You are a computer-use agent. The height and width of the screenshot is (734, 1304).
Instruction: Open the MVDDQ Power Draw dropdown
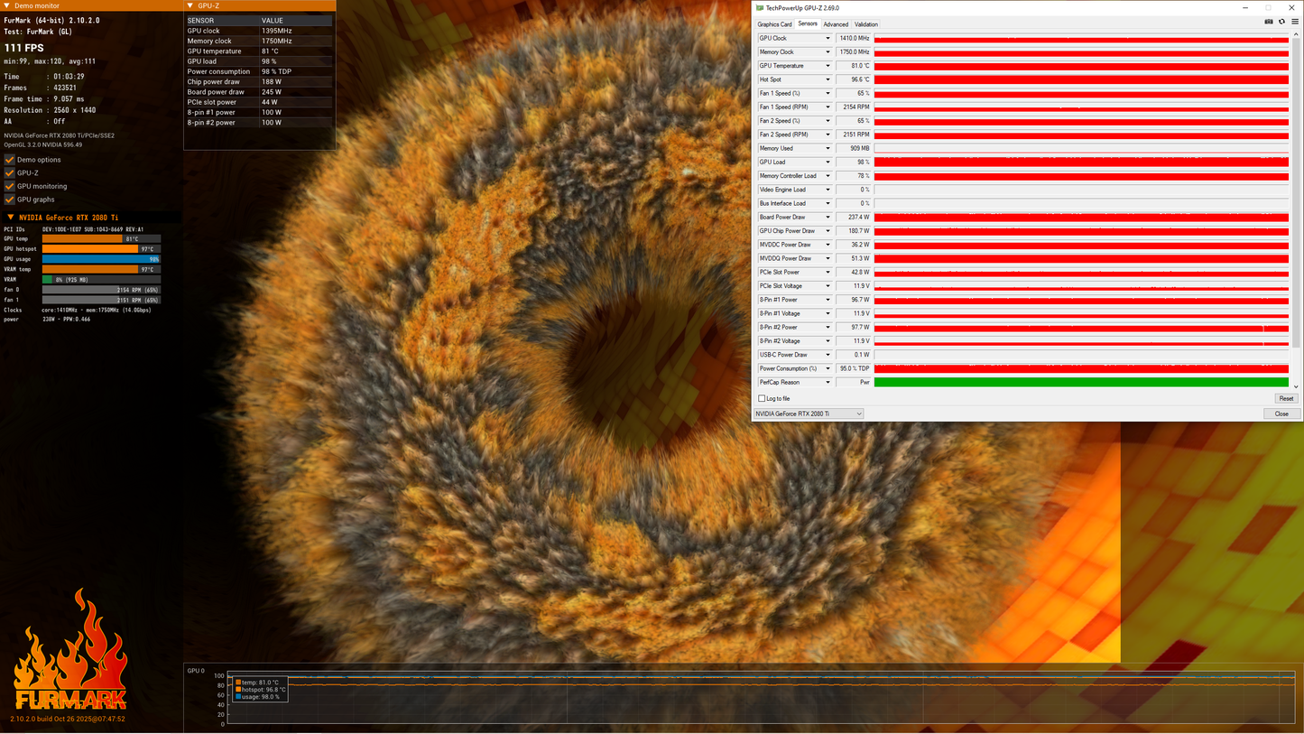tap(828, 259)
